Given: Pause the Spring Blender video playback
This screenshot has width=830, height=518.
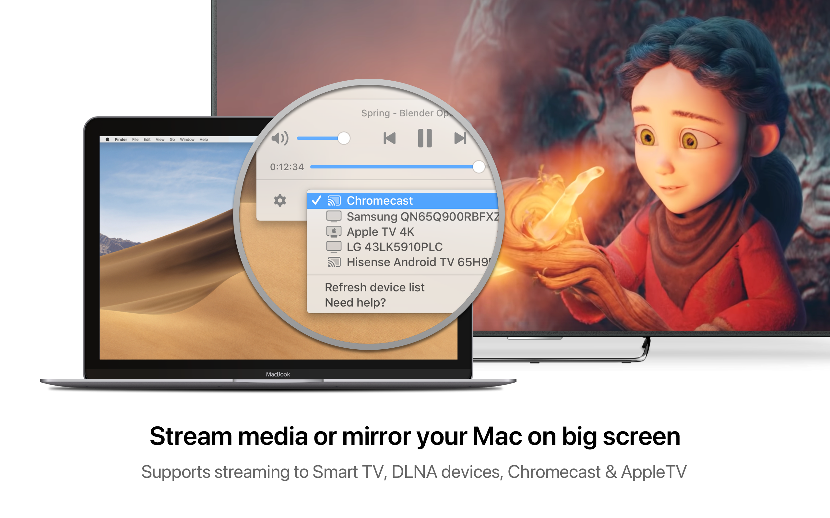Looking at the screenshot, I should click(x=425, y=139).
